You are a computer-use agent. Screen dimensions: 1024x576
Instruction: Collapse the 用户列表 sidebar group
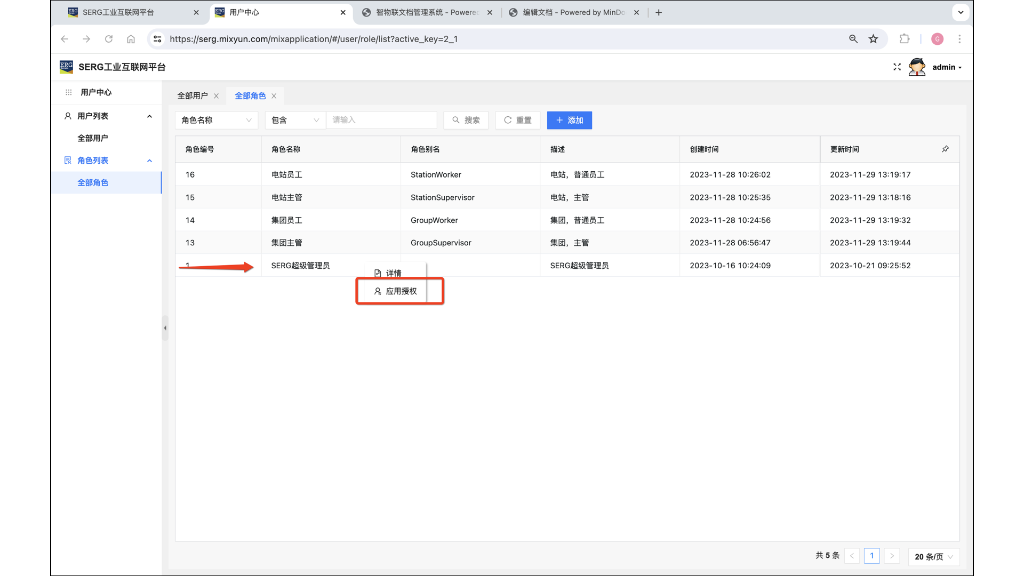149,116
